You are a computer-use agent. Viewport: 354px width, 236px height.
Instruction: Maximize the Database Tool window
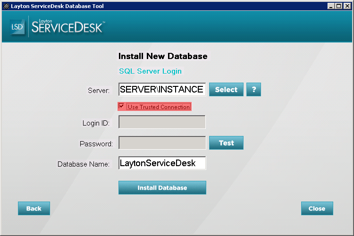pos(338,6)
